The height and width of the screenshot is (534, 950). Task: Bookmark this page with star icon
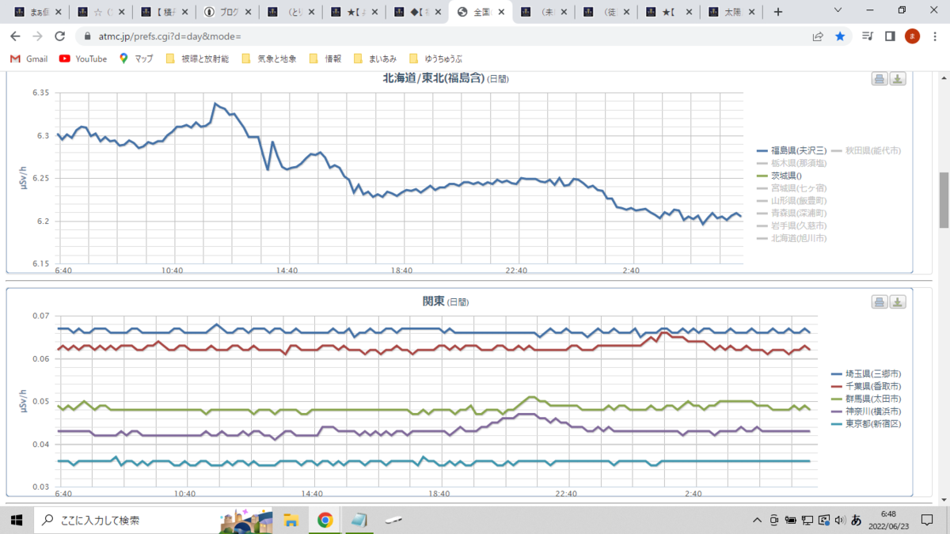[x=840, y=36]
